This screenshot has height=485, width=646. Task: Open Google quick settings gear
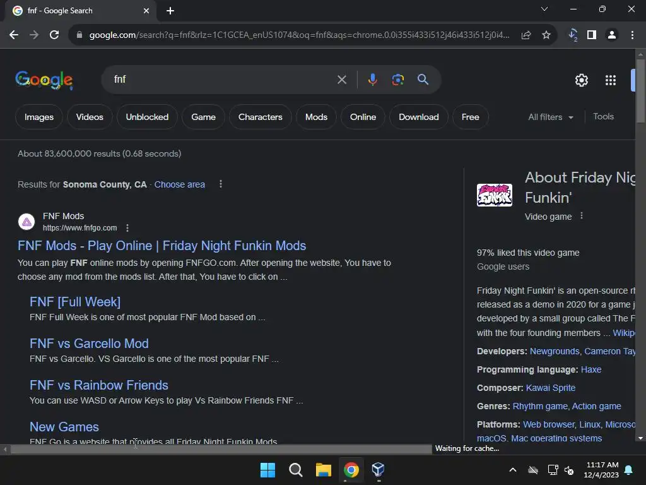coord(581,80)
